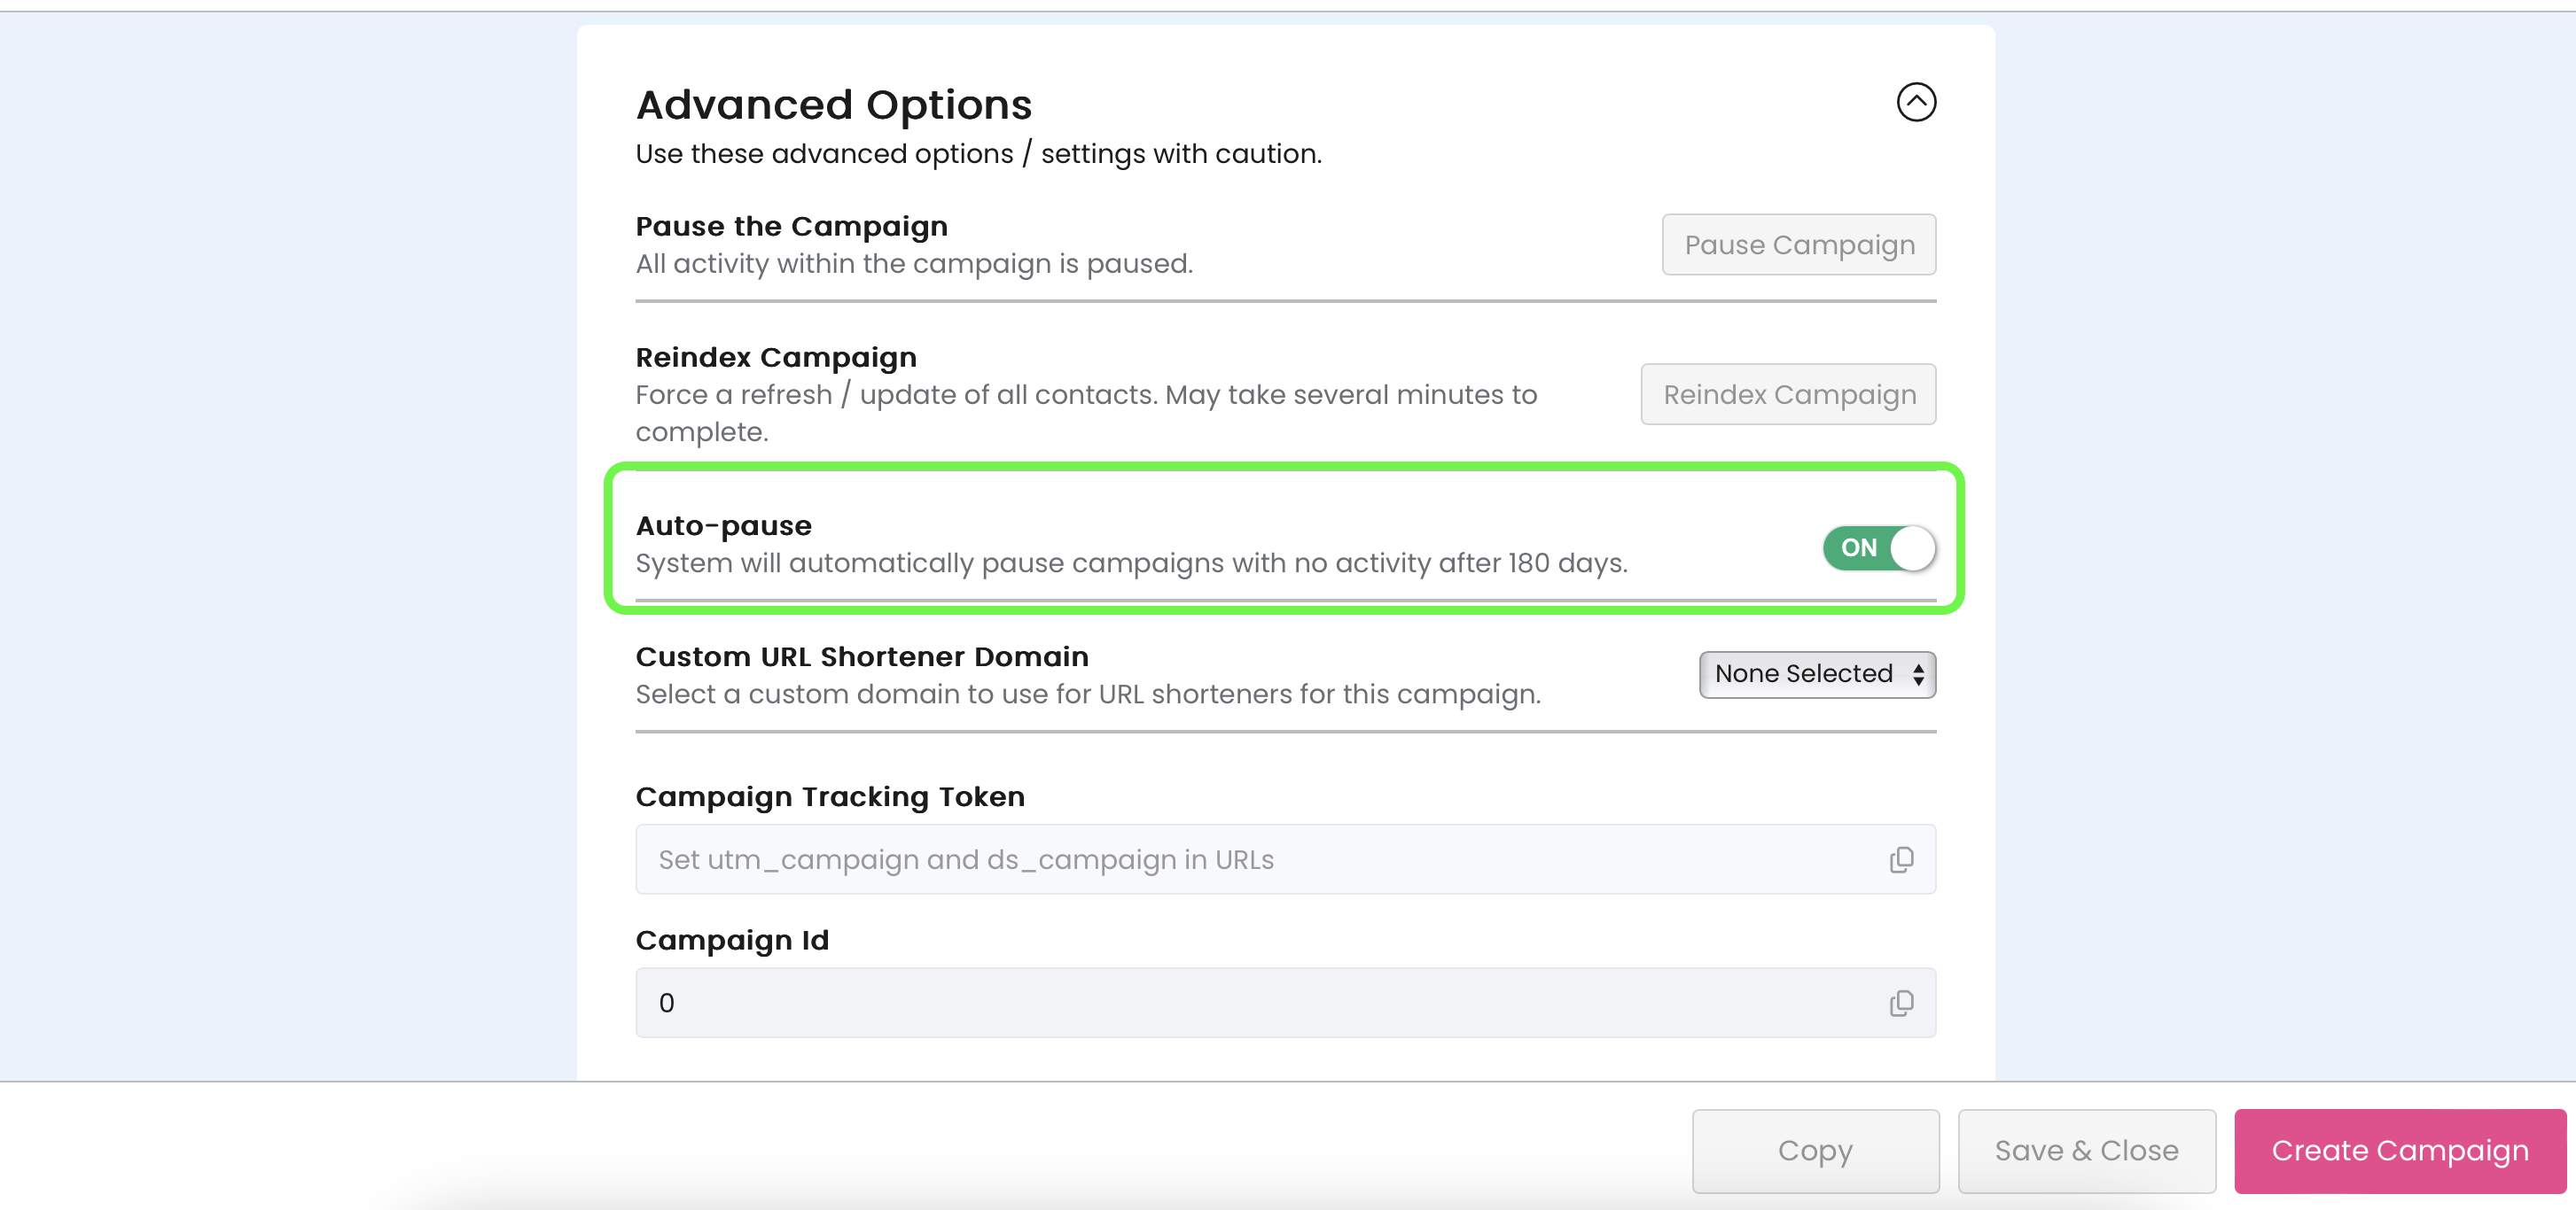The height and width of the screenshot is (1210, 2576).
Task: Collapse the Advanced Options section chevron
Action: [1916, 102]
